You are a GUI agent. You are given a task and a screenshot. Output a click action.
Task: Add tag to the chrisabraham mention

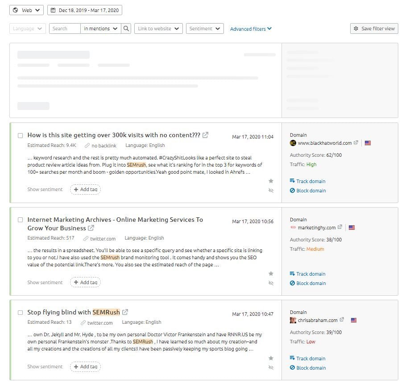pyautogui.click(x=85, y=367)
